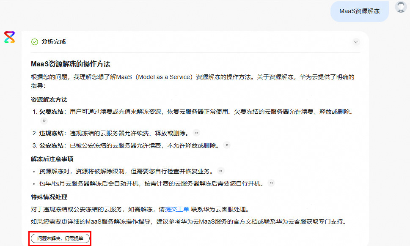410x246 pixels.
Task: Collapse the 分析完成 analysis panel chevron
Action: coord(356,42)
